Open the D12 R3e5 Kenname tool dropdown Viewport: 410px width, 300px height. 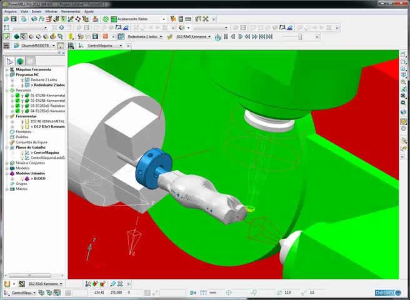click(x=209, y=37)
